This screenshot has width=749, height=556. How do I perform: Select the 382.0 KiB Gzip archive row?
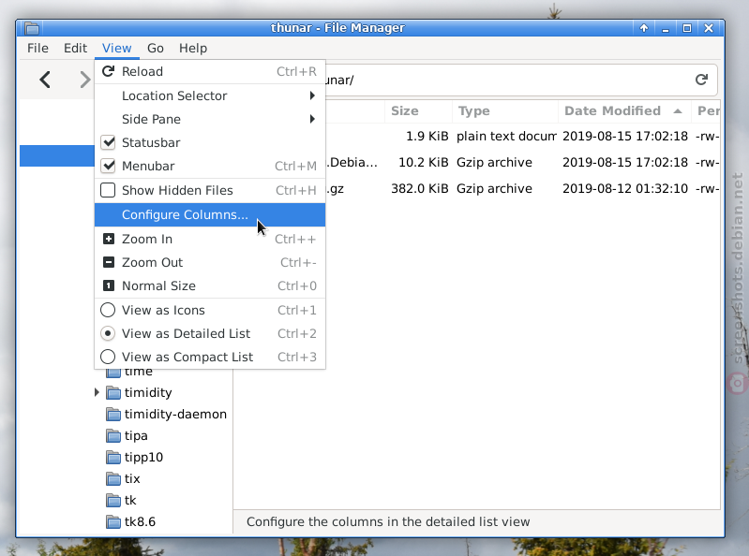click(x=522, y=189)
